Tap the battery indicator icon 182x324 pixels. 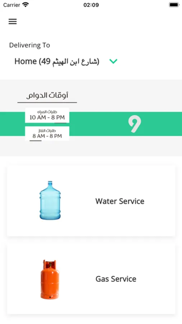[x=174, y=5]
